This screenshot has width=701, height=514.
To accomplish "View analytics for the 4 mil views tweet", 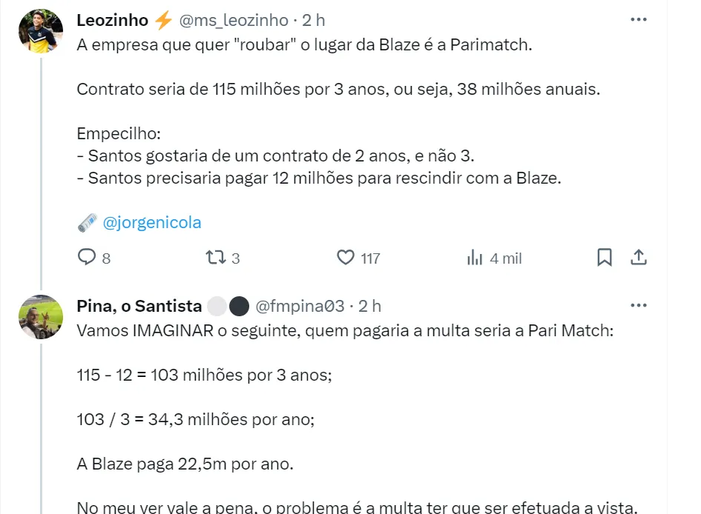I will tap(475, 258).
